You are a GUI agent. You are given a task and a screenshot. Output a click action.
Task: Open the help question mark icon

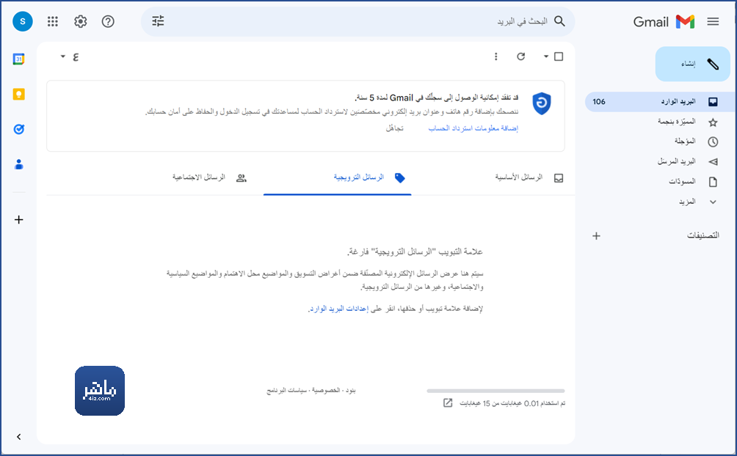(x=108, y=21)
